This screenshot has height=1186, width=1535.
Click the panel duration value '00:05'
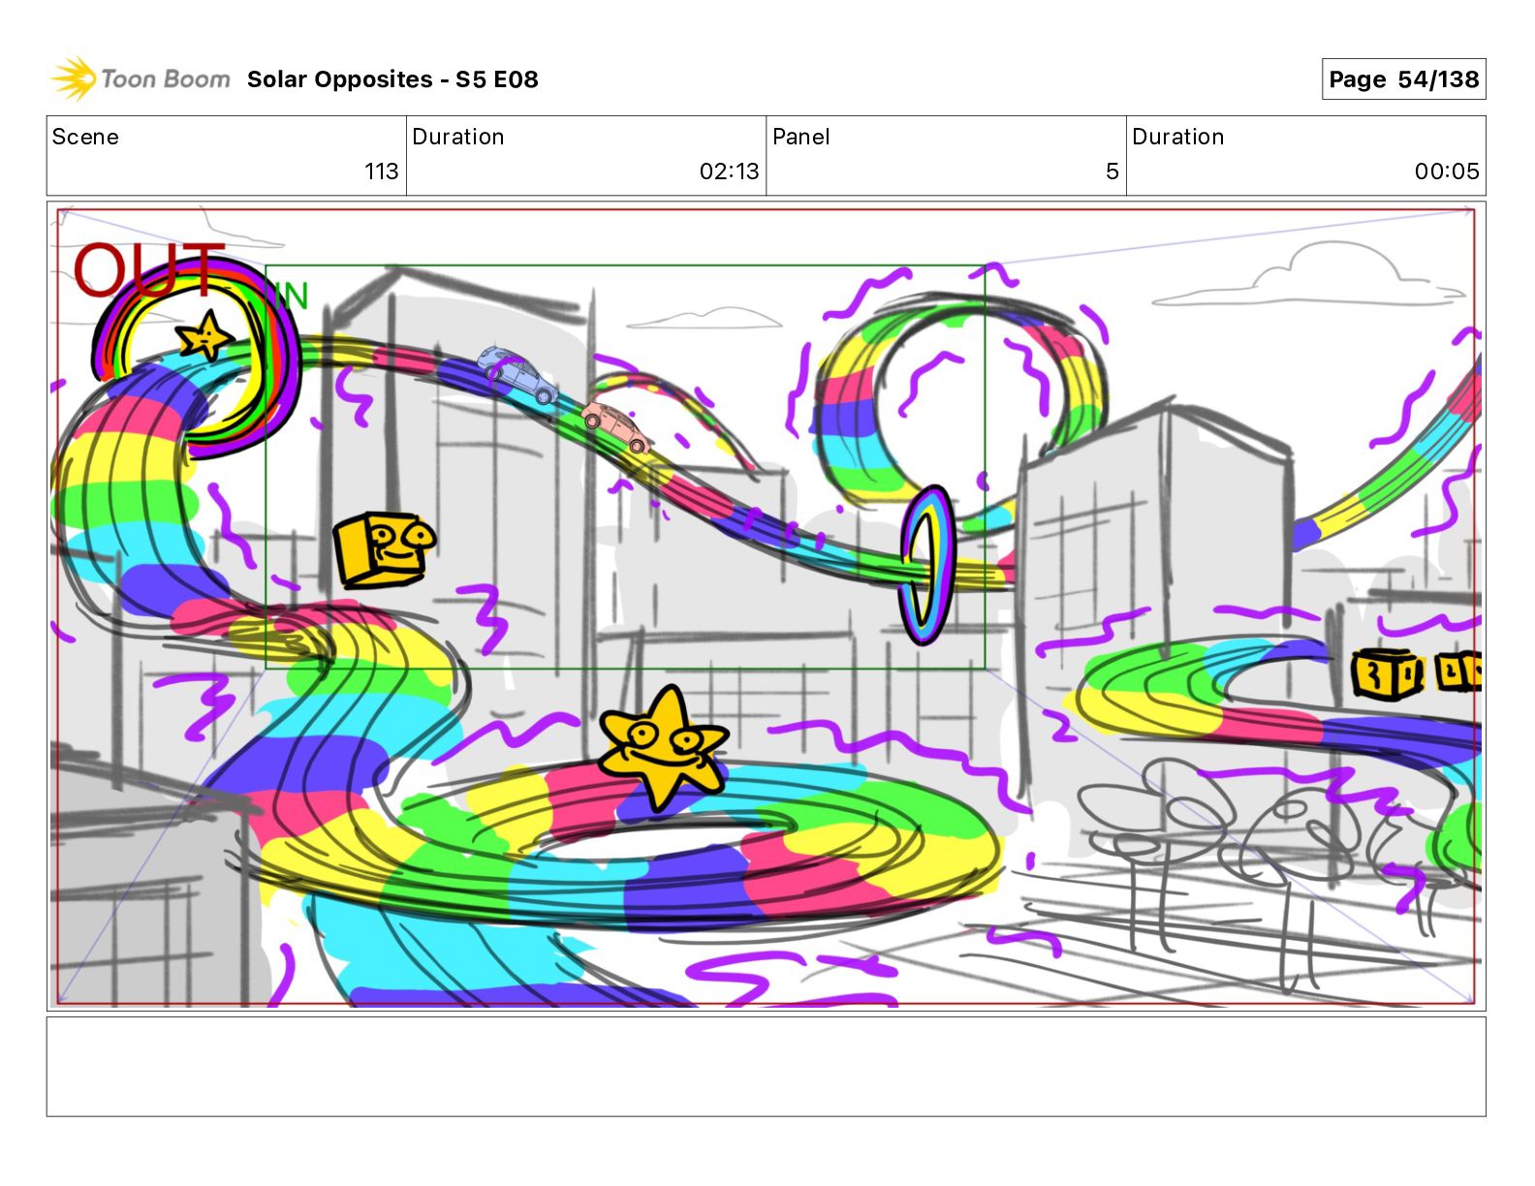(x=1446, y=172)
